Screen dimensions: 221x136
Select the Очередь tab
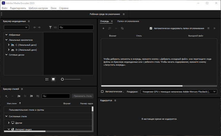pos(104,21)
